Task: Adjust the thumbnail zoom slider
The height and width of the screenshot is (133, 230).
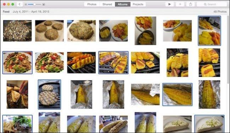Action: pos(35,4)
